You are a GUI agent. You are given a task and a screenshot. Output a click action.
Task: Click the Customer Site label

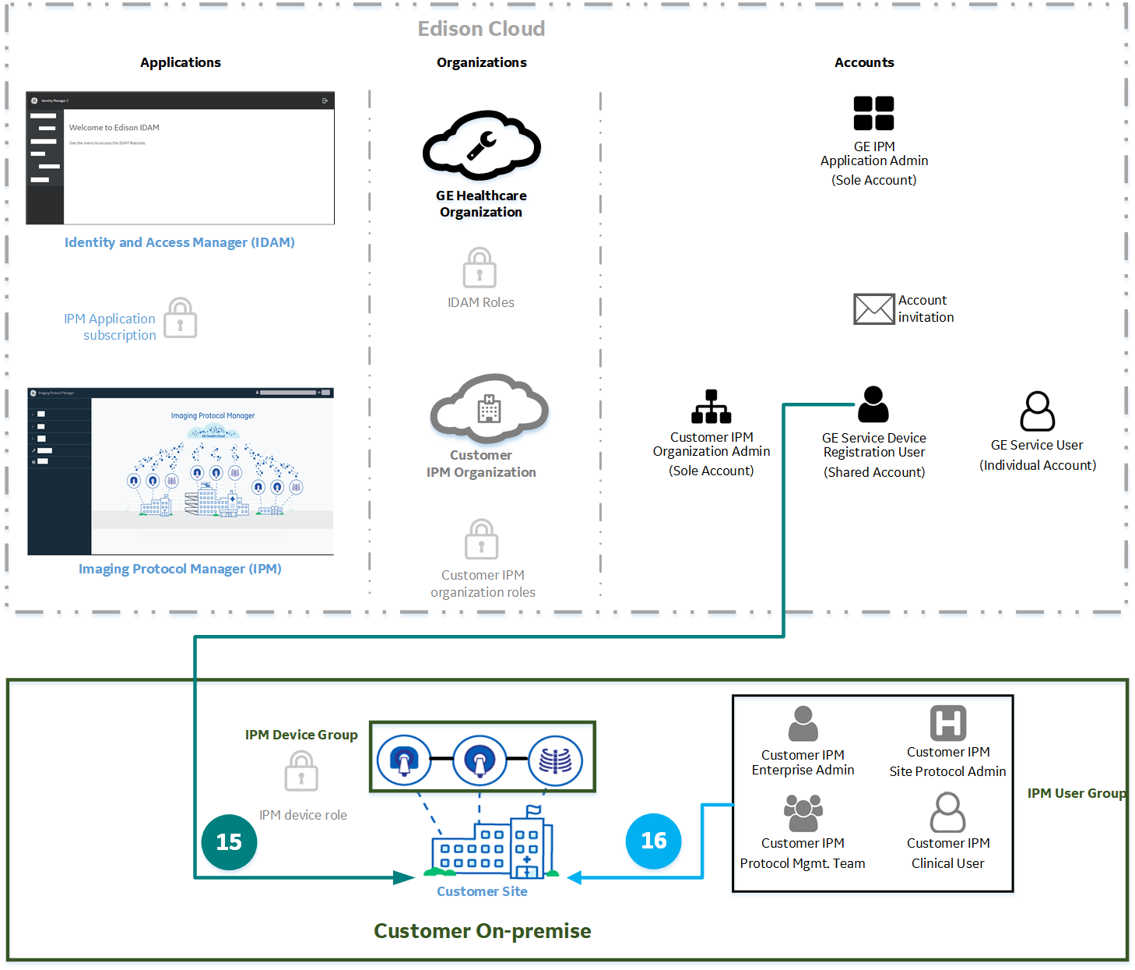coord(481,891)
